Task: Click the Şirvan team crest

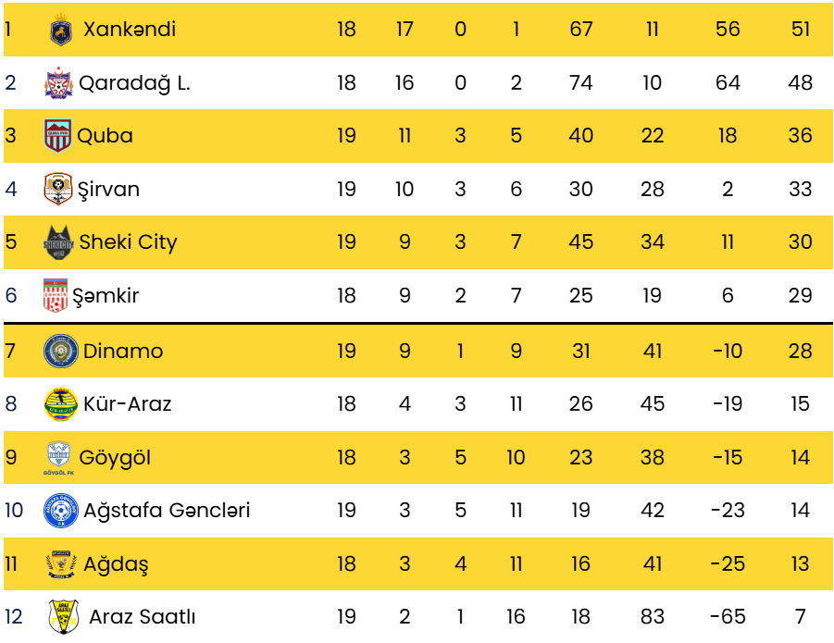Action: pyautogui.click(x=57, y=190)
